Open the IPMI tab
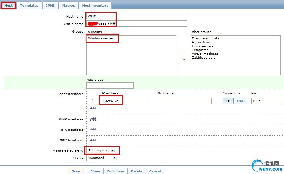Viewport: 284px width, 174px height. 50,5
